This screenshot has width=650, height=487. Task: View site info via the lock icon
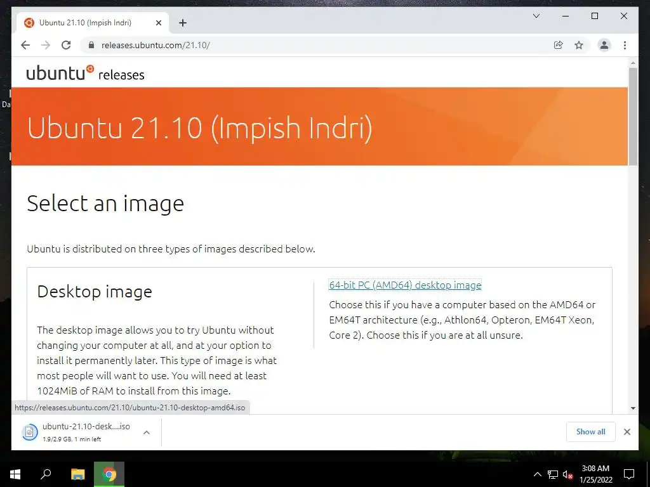91,45
